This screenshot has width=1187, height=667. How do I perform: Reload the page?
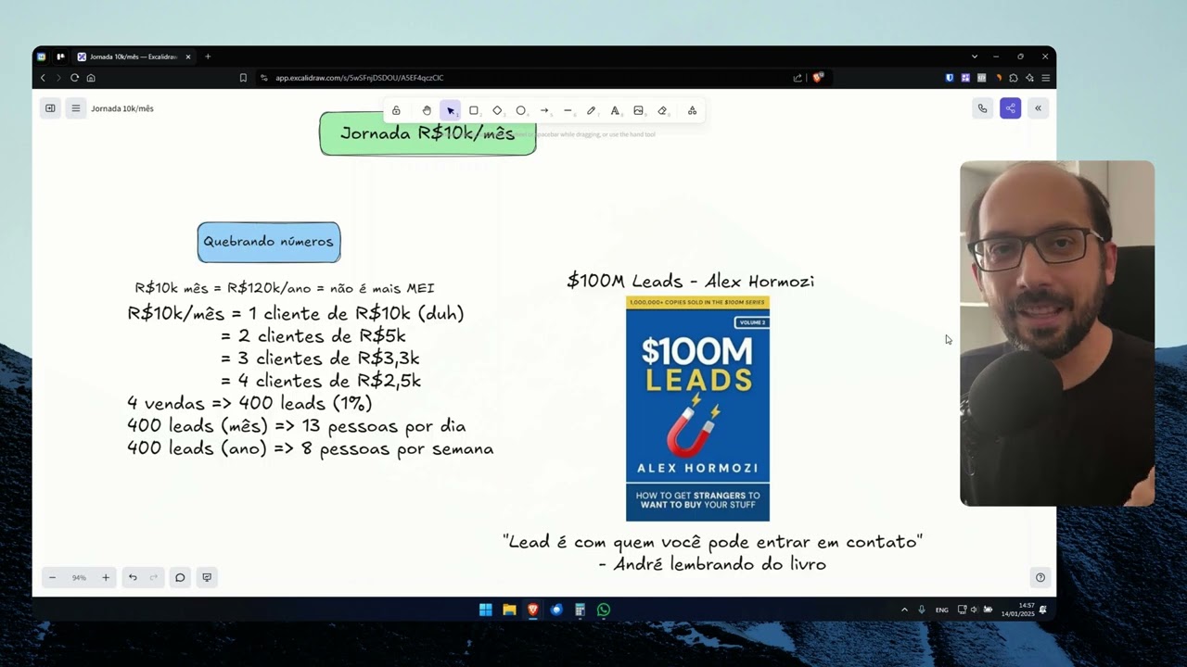[75, 78]
